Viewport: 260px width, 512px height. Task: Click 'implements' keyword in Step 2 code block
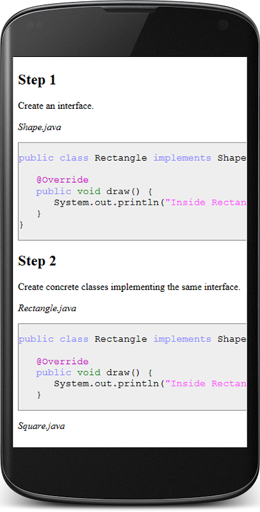[x=183, y=339]
